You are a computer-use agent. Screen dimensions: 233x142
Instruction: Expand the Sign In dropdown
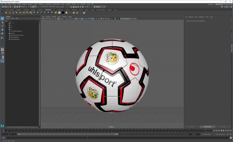pos(100,6)
